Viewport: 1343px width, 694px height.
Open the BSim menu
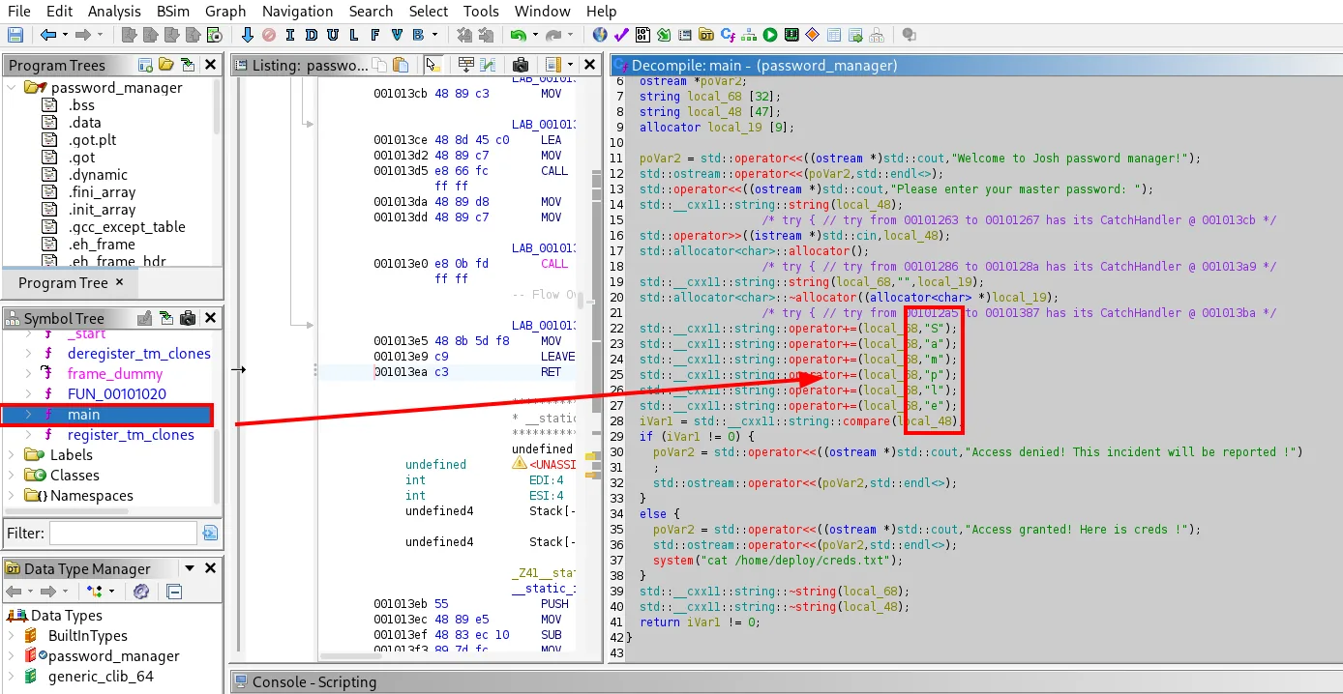(174, 12)
